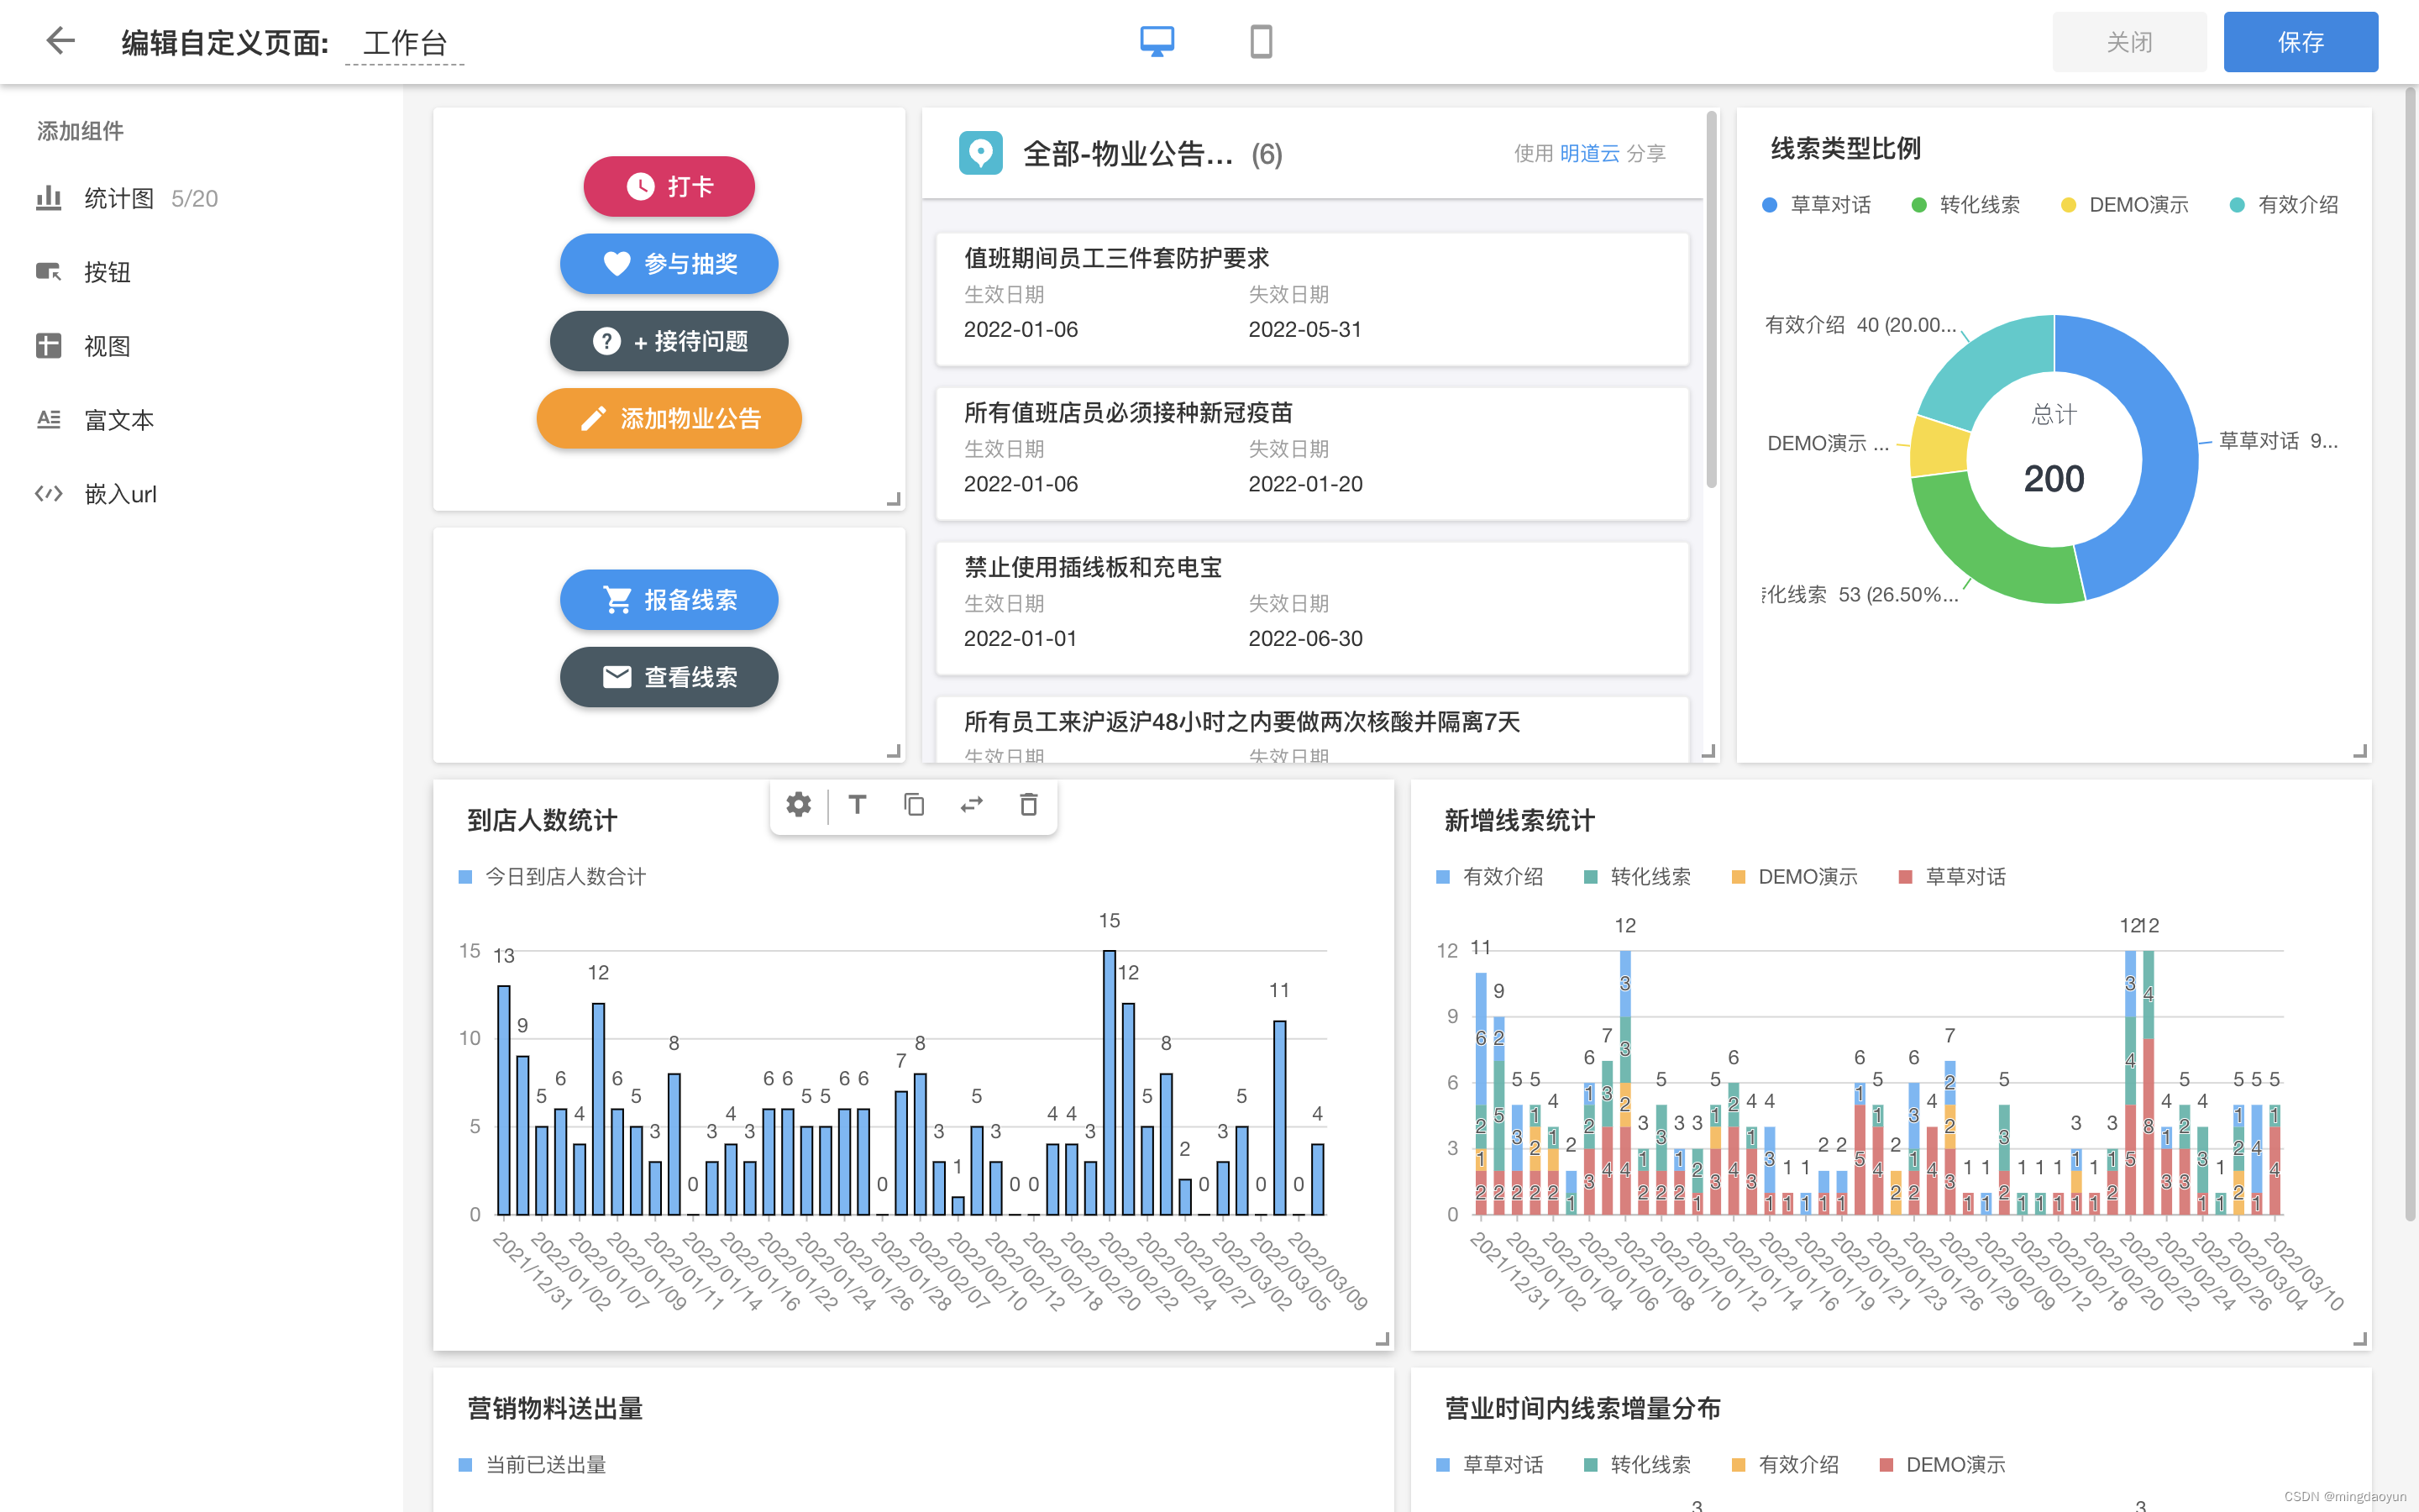
Task: Open 值班期间员工三件套防护要求 announcement
Action: pyautogui.click(x=1311, y=299)
